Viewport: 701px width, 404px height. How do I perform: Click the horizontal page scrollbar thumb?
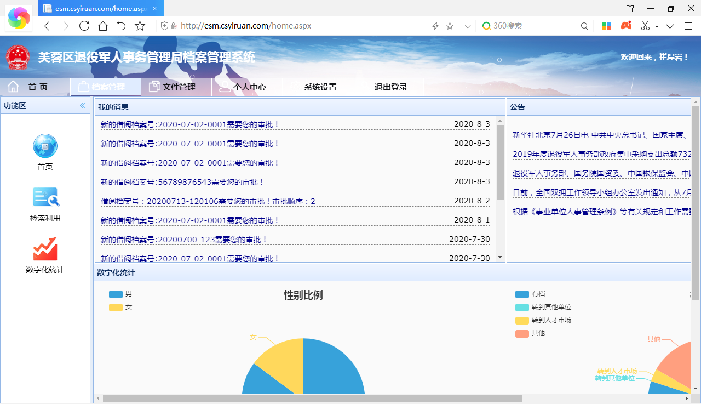coord(312,398)
